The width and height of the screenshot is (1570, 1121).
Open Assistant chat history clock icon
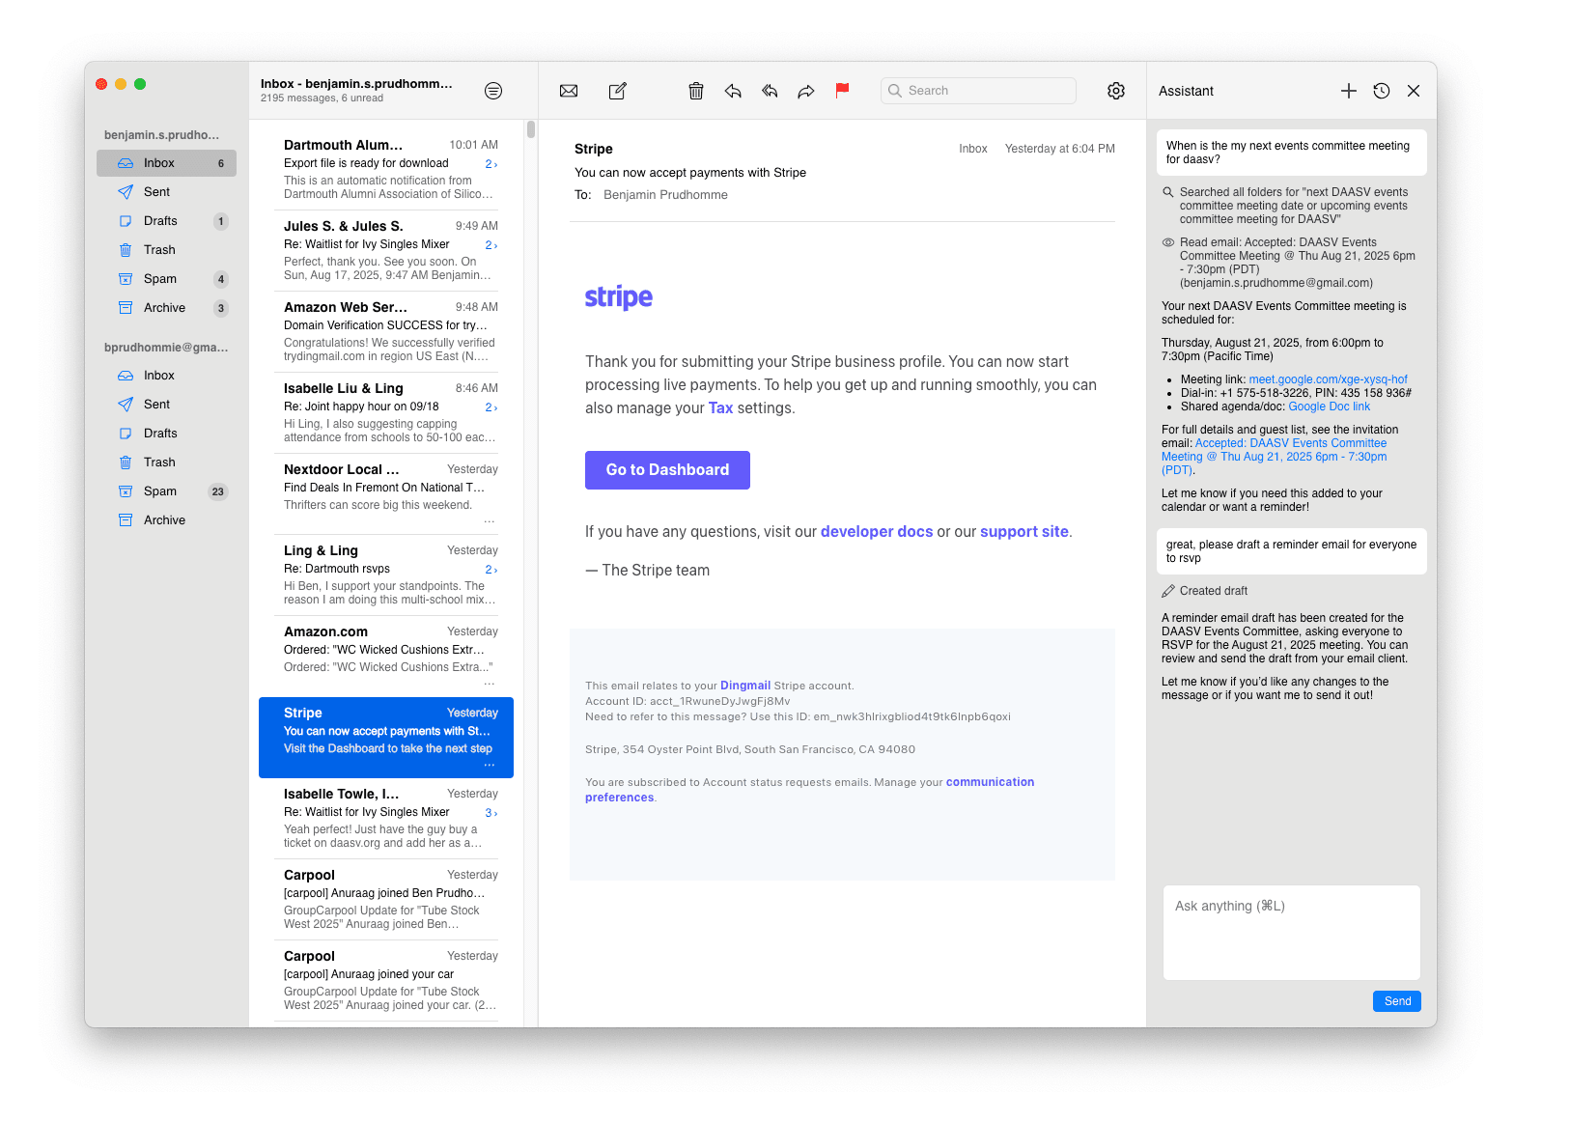click(x=1382, y=91)
